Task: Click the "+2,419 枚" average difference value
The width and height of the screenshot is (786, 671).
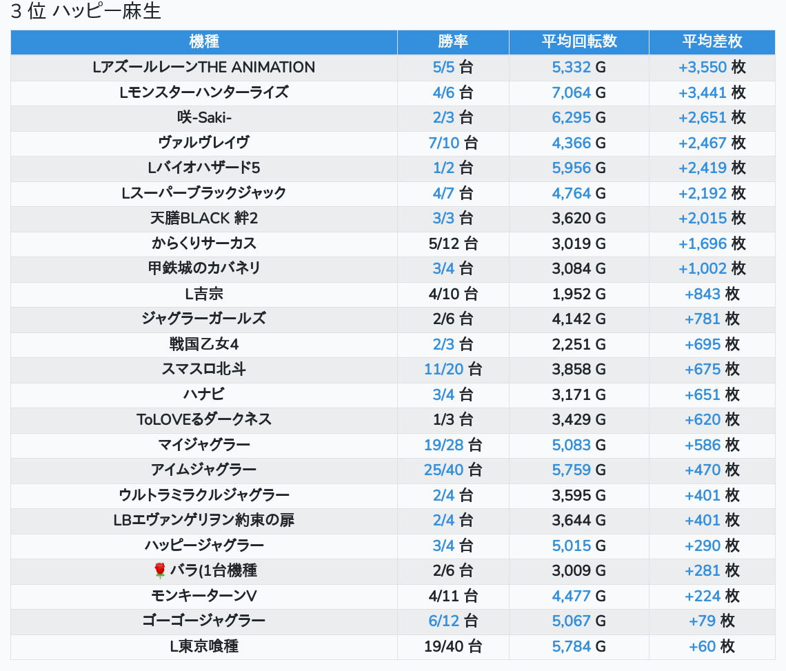Action: point(712,168)
